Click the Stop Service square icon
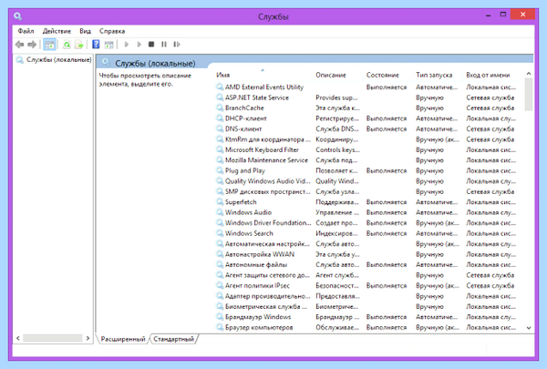The image size is (547, 369). [x=151, y=45]
